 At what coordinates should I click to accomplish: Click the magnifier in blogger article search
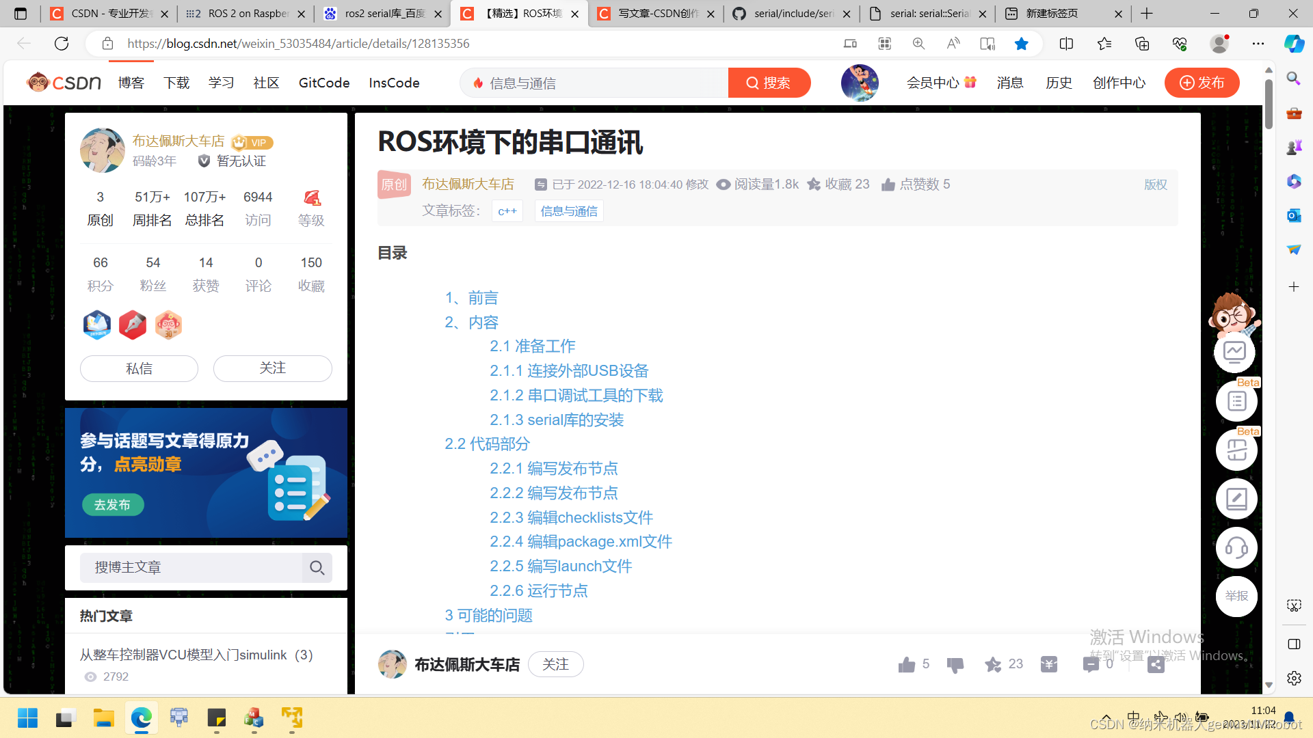click(317, 568)
